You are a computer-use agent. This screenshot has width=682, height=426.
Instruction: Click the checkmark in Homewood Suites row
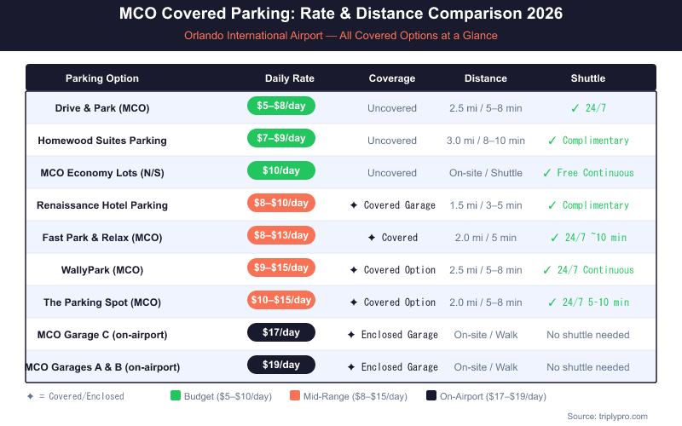(552, 141)
